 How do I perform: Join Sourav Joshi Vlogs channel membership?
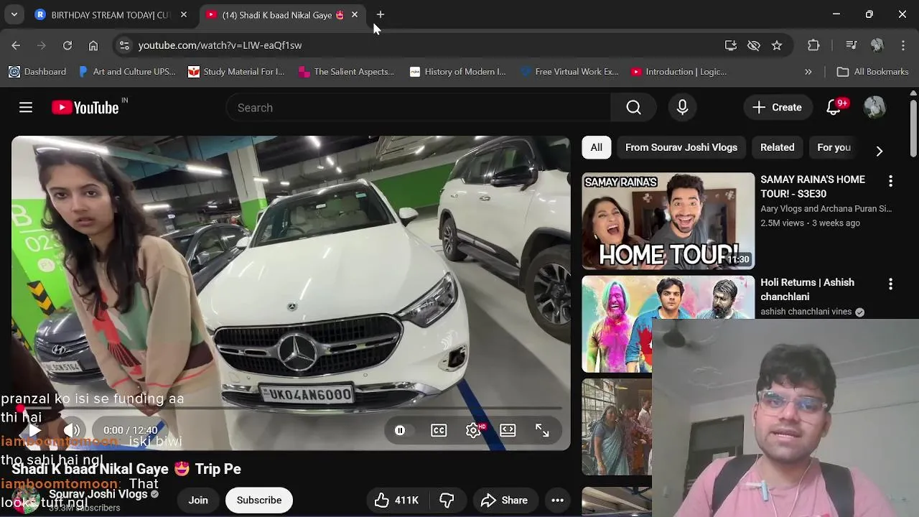198,500
